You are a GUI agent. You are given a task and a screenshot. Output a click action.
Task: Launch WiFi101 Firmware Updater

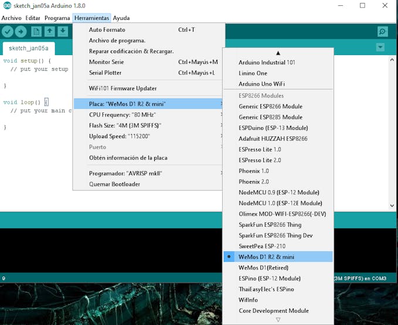(148, 88)
